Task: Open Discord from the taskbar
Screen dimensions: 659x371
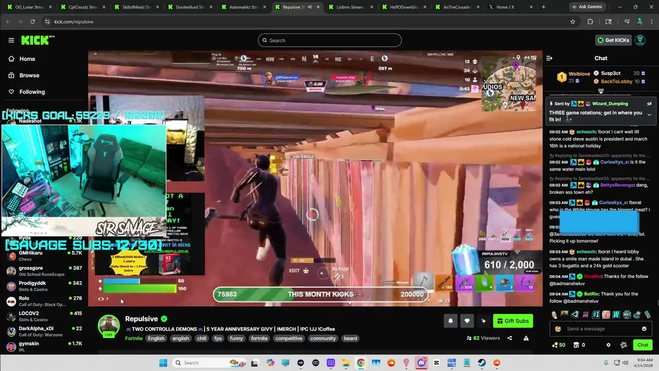Action: pyautogui.click(x=422, y=363)
